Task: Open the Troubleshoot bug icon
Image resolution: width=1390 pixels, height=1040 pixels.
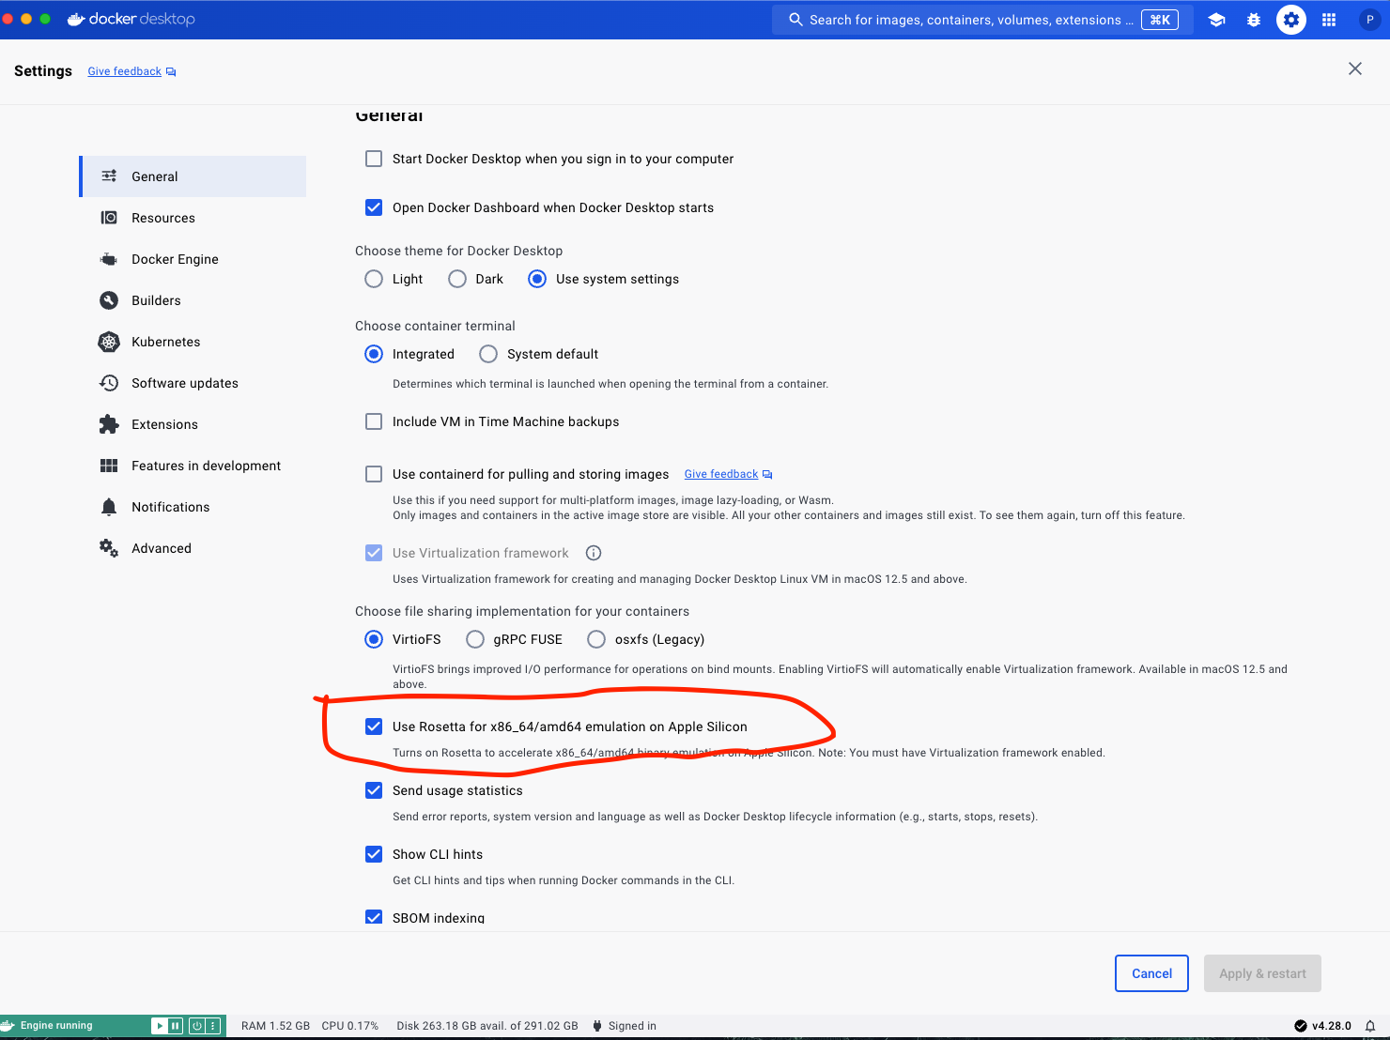Action: point(1254,20)
